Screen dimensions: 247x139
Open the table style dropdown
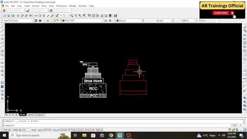62,10
